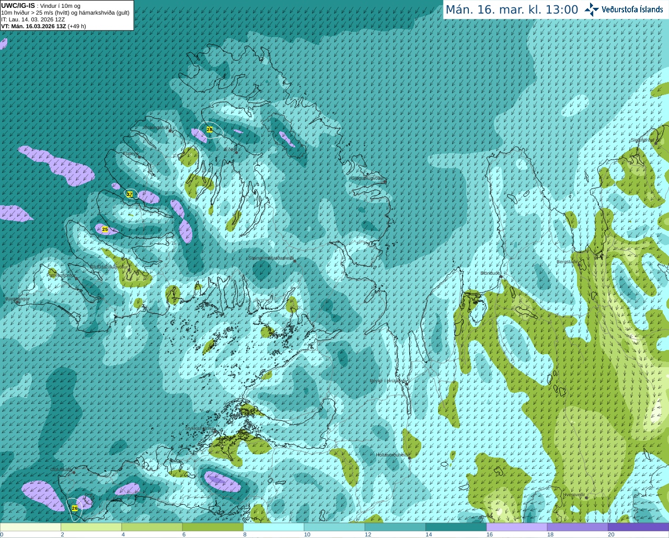Select the 2–4 m/s legend color
The width and height of the screenshot is (669, 538).
pyautogui.click(x=91, y=527)
